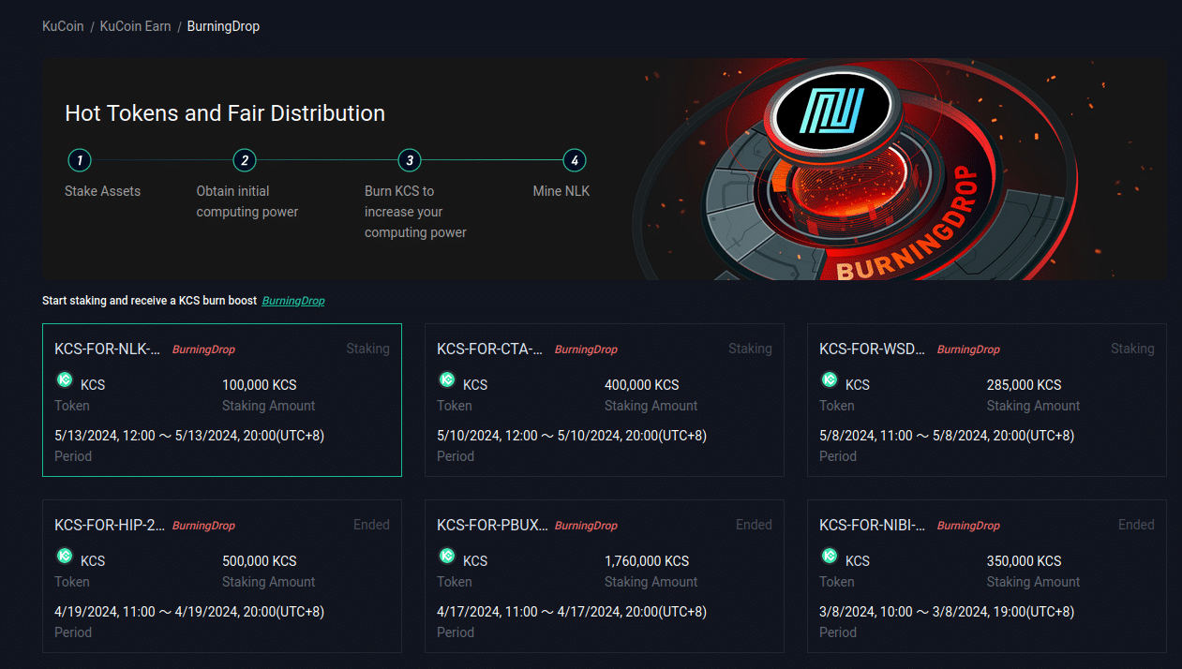Click the KCS coin icon in the KCS-FOR-HIP card
Viewport: 1182px width, 669px height.
coord(64,556)
